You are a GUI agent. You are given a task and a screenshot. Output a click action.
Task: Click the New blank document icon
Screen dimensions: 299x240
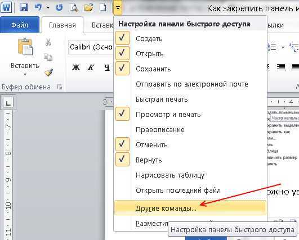point(103,8)
